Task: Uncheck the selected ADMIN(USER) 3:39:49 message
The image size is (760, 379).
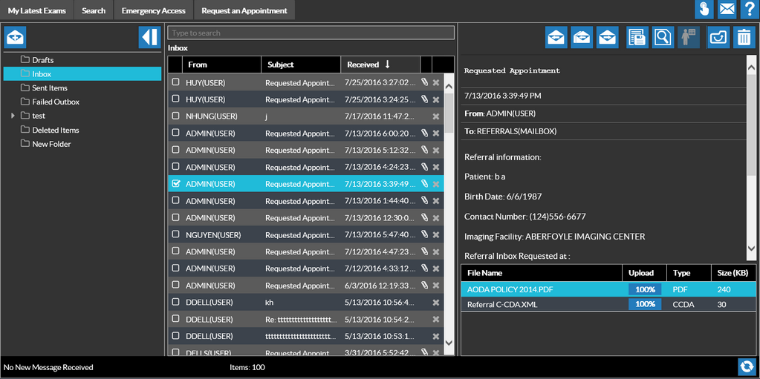Action: coord(176,184)
